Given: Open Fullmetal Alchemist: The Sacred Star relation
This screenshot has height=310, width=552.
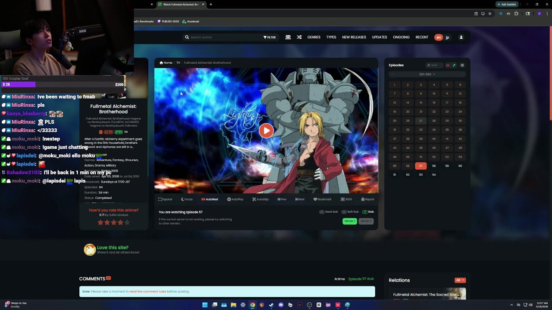Looking at the screenshot, I should click(x=425, y=295).
